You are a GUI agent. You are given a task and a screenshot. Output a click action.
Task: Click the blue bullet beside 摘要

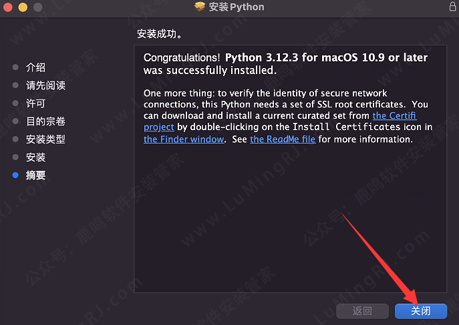15,175
